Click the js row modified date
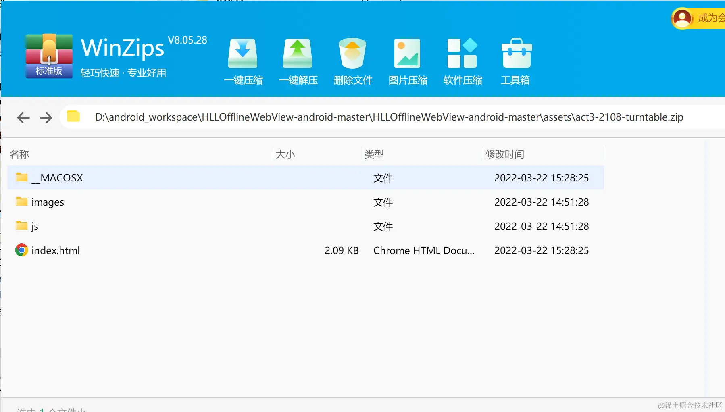Screen dimensions: 725x412 click(x=542, y=226)
